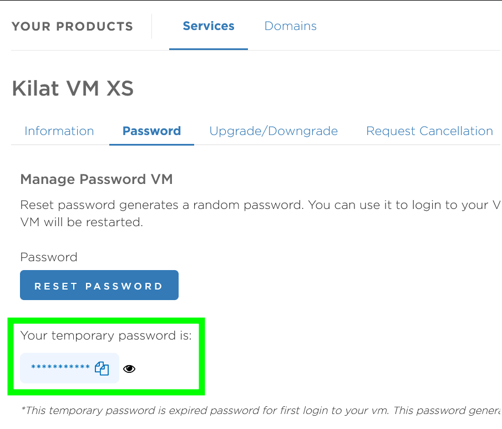Select the Services navigation item
Screen dimensions: 502x429
pos(209,26)
